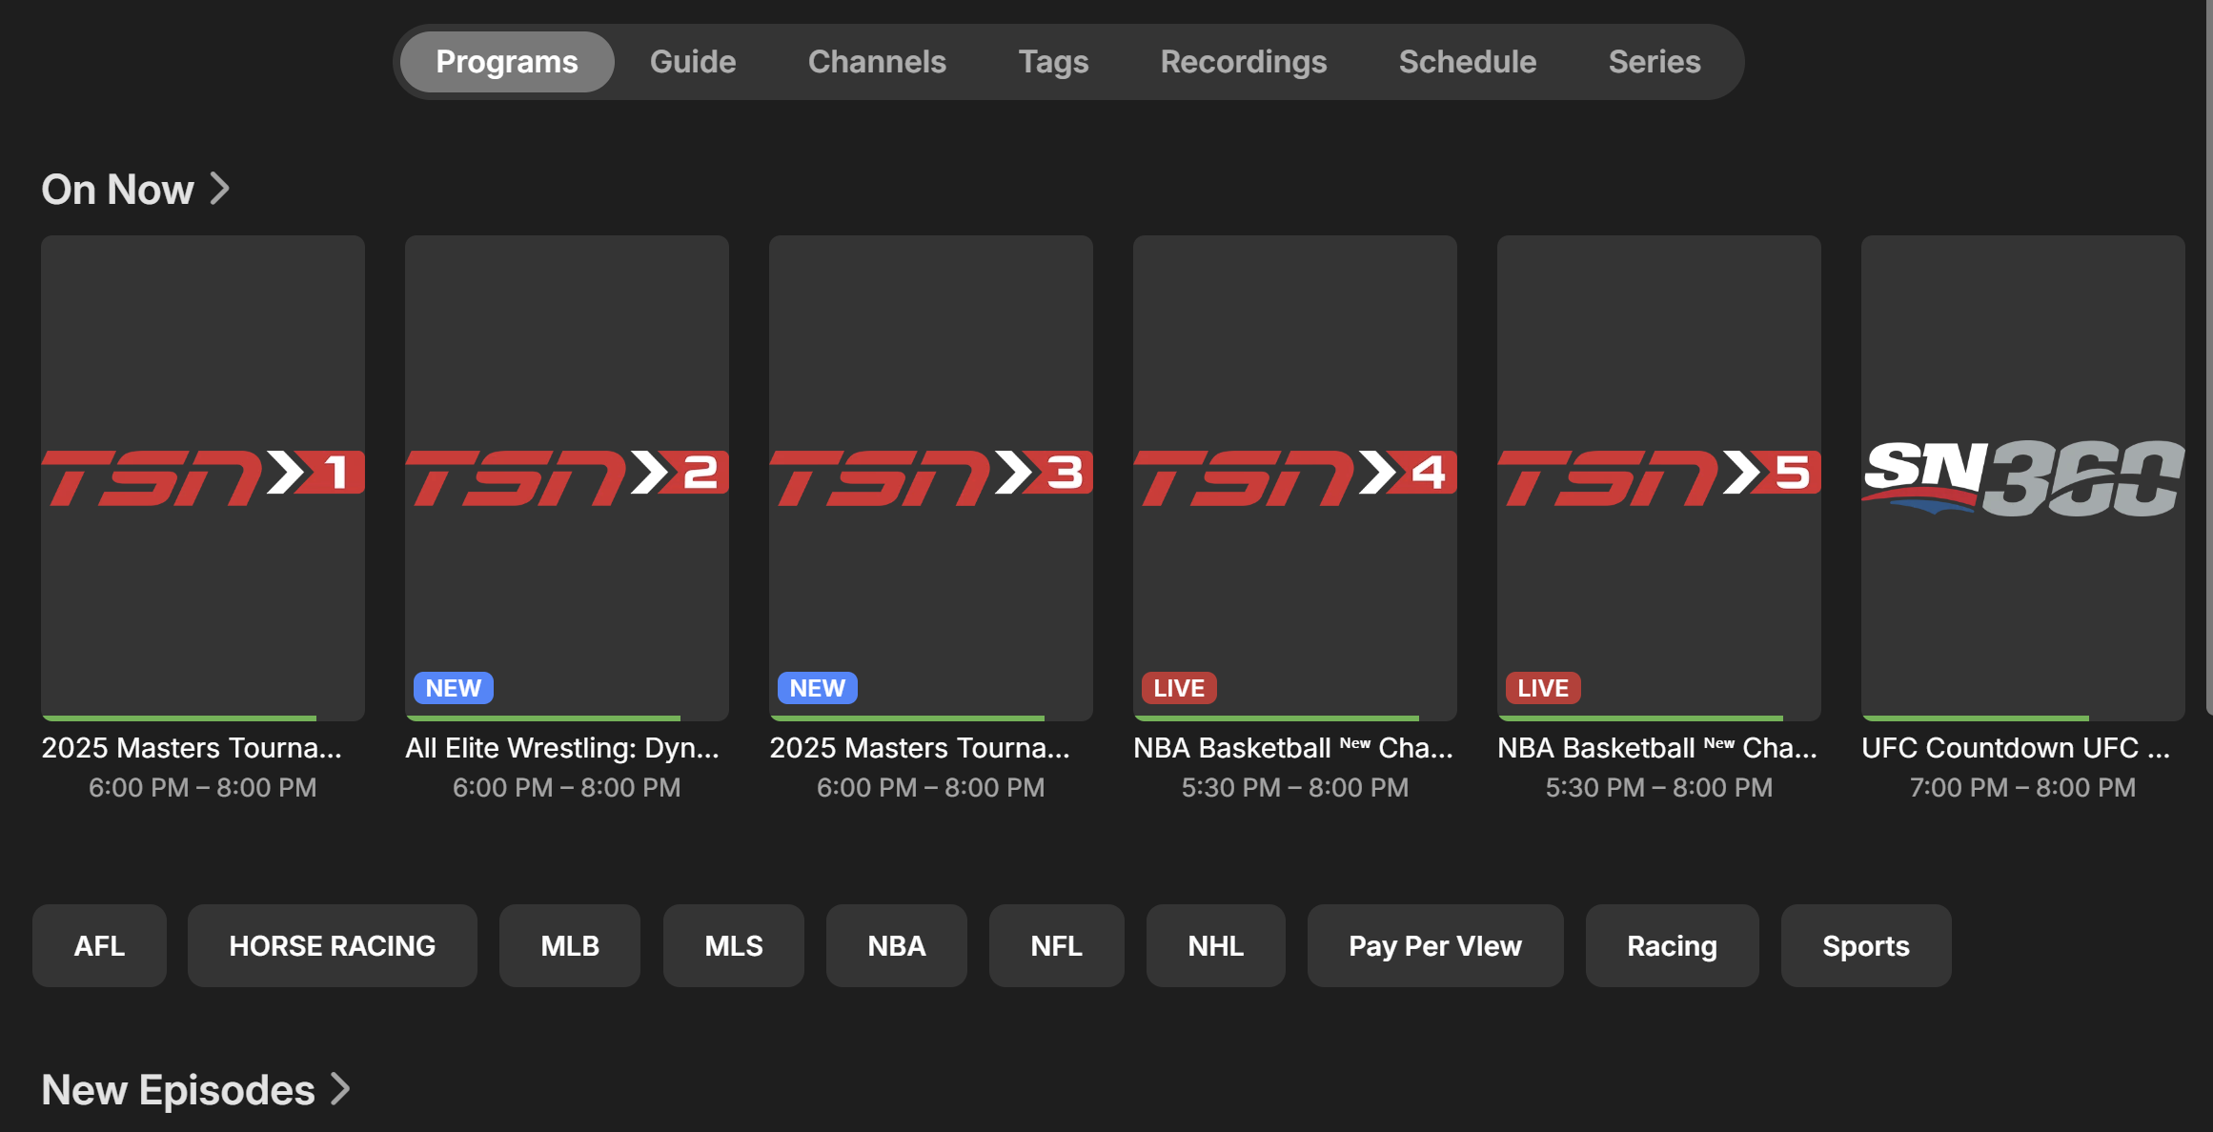The width and height of the screenshot is (2213, 1132).
Task: Click the LIVE badge on TSN5 card
Action: (x=1543, y=688)
